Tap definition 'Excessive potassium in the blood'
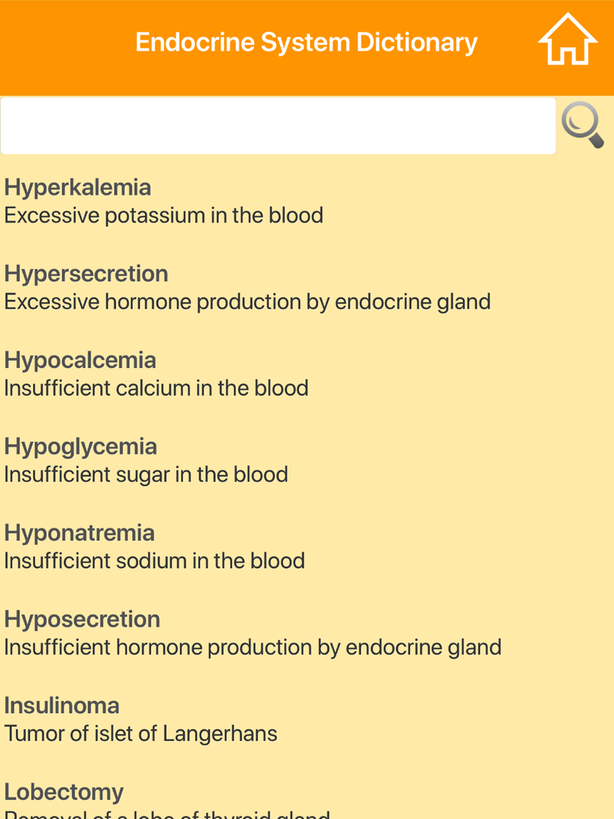Image resolution: width=614 pixels, height=819 pixels. click(x=163, y=215)
